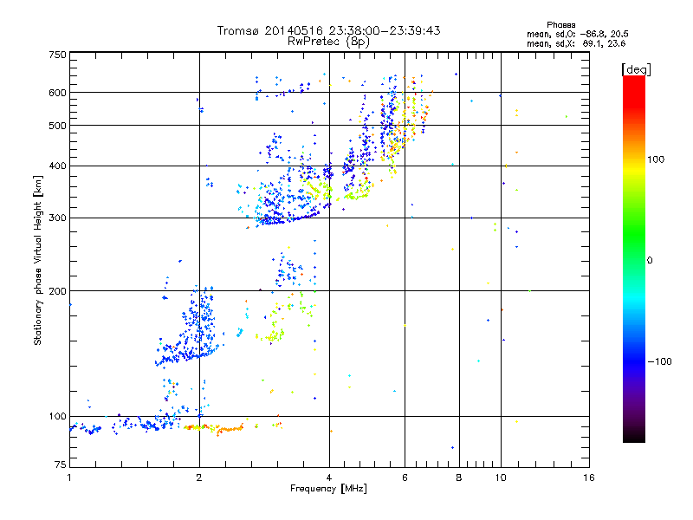Image resolution: width=693 pixels, height=520 pixels.
Task: Click the phase colorbar gradient
Action: click(634, 258)
